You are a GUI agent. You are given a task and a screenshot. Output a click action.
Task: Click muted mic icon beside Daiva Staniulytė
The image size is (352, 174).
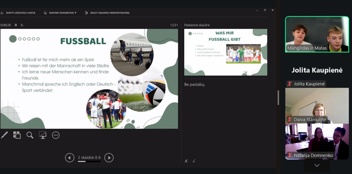[290, 119]
